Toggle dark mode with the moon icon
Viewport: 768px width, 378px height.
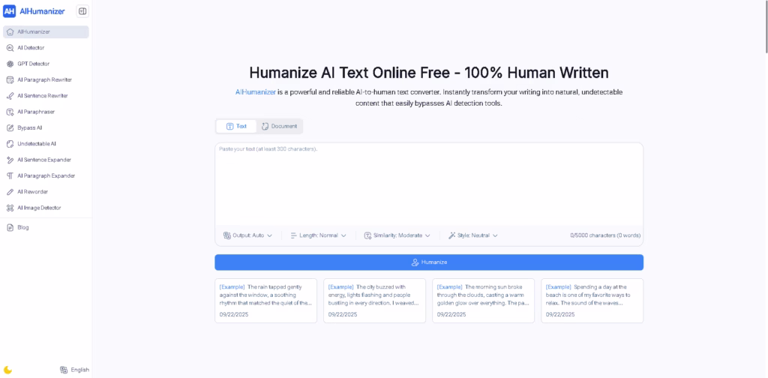tap(8, 370)
